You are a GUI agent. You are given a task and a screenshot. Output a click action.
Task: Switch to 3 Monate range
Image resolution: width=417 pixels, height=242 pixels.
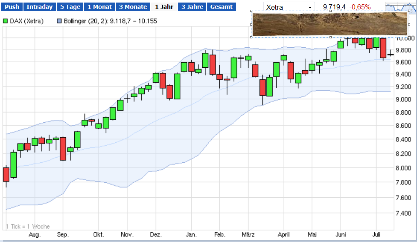click(133, 7)
